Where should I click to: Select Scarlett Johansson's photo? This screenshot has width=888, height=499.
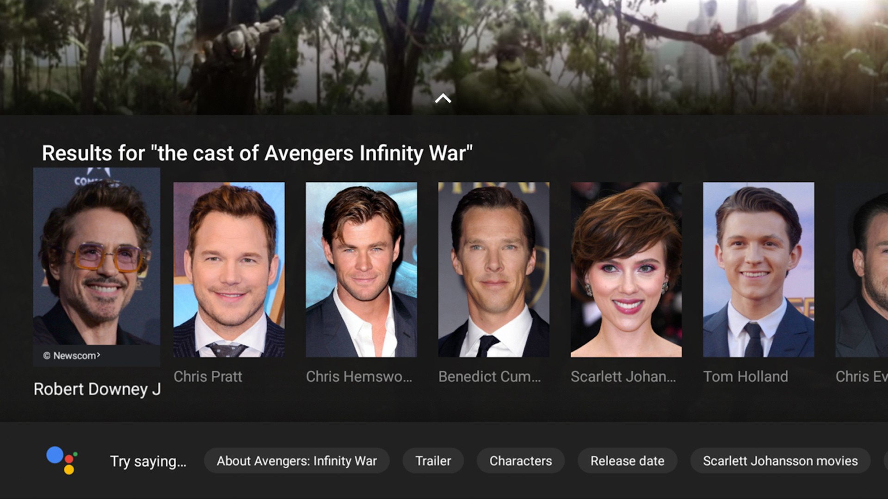[626, 269]
